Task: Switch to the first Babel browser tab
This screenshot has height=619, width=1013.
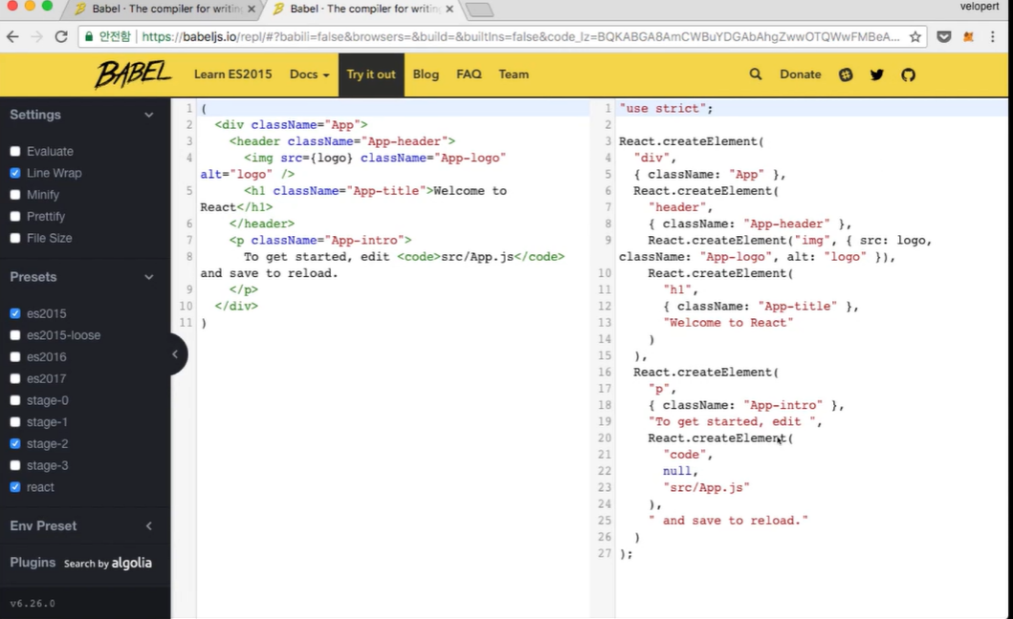Action: pos(165,9)
